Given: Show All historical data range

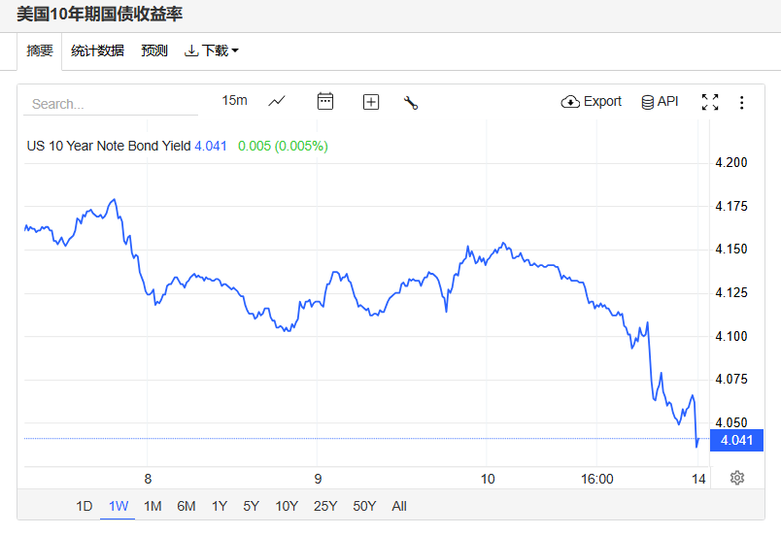Looking at the screenshot, I should pyautogui.click(x=399, y=506).
